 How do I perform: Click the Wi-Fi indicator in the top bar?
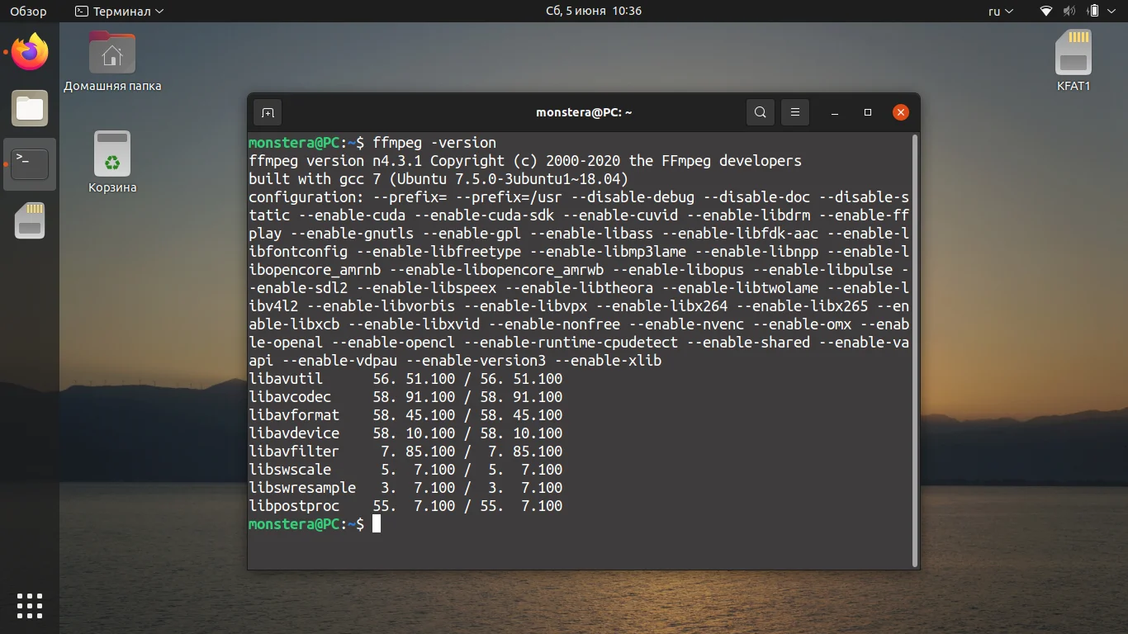1045,11
